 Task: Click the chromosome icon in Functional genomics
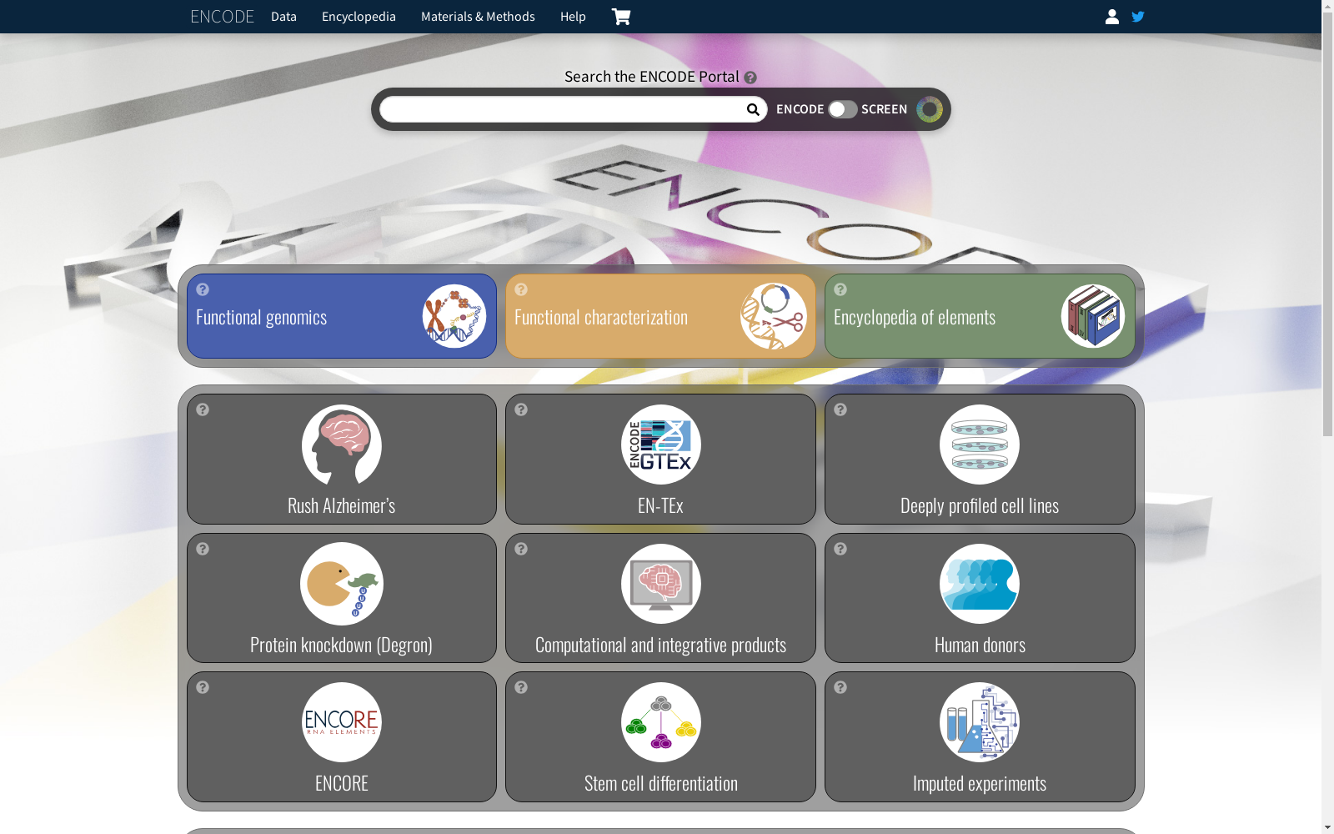454,316
